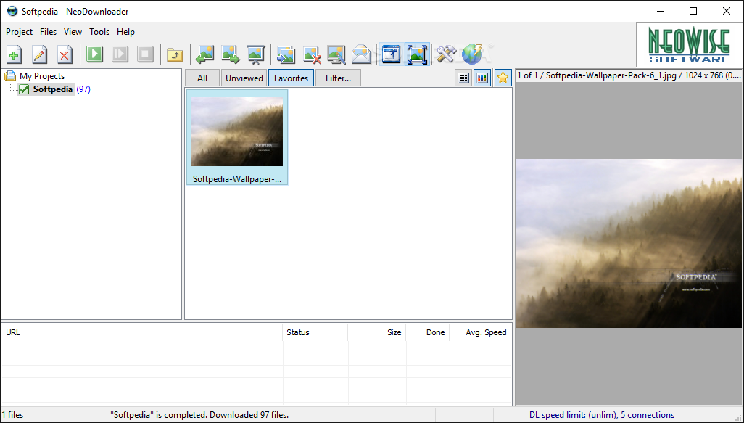Screen dimensions: 744x423
Task: Click the Edit Project pencil icon
Action: 40,54
